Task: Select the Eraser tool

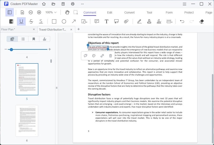Action: [x=202, y=22]
